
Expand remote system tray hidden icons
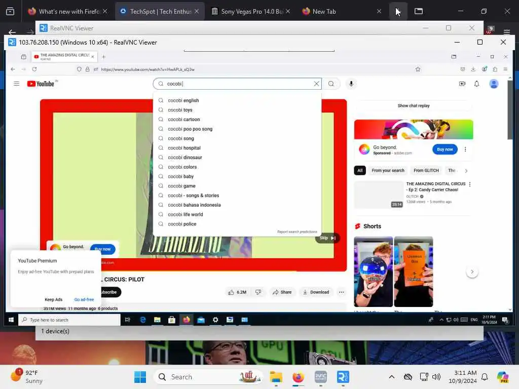(x=441, y=320)
